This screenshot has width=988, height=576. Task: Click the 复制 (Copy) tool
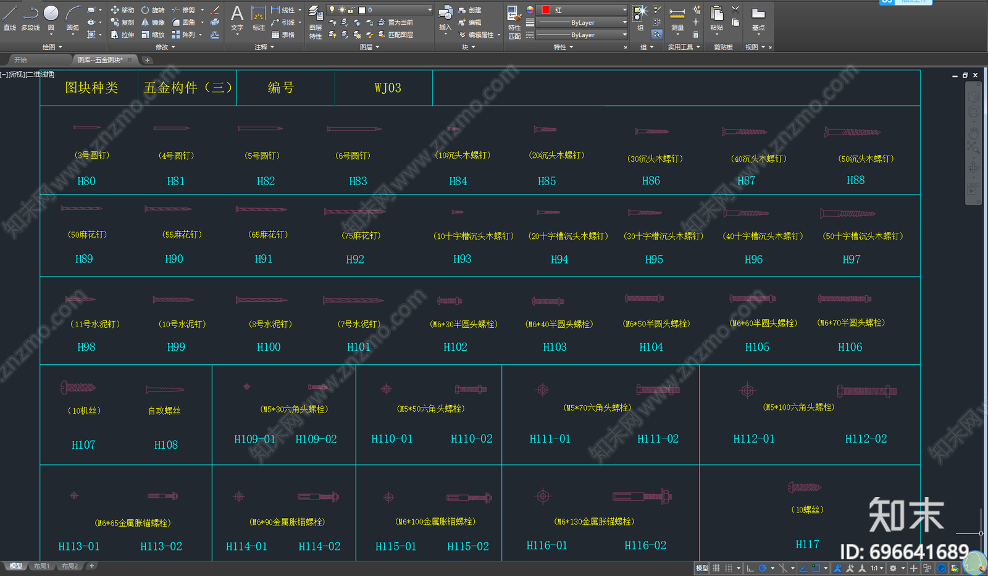tap(122, 22)
